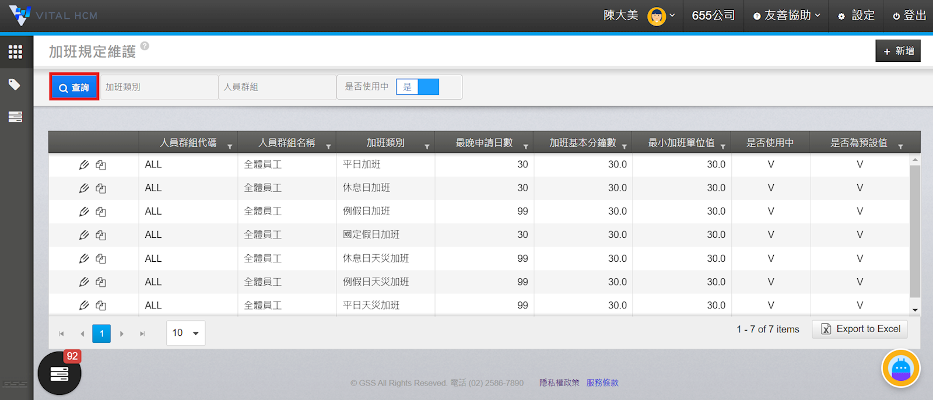The height and width of the screenshot is (400, 933).
Task: Click the 新增 add button
Action: coord(898,51)
